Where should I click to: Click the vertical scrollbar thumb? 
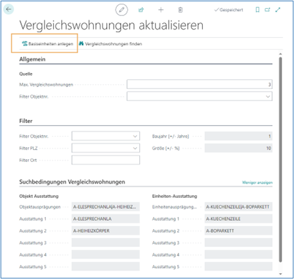(x=281, y=159)
